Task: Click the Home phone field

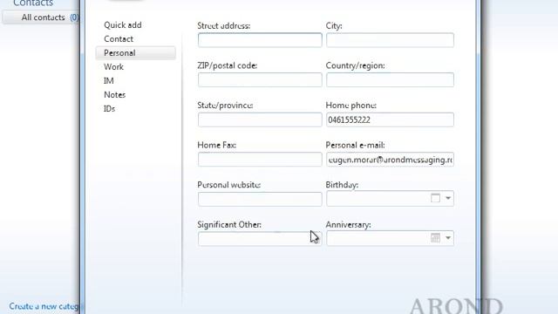Action: tap(390, 119)
